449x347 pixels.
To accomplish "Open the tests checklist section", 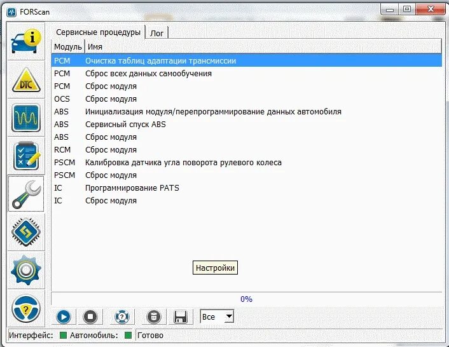I will tap(26, 156).
